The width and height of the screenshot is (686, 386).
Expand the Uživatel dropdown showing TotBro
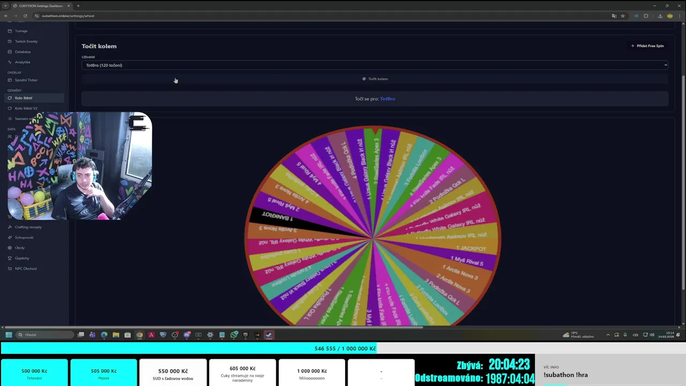[375, 65]
